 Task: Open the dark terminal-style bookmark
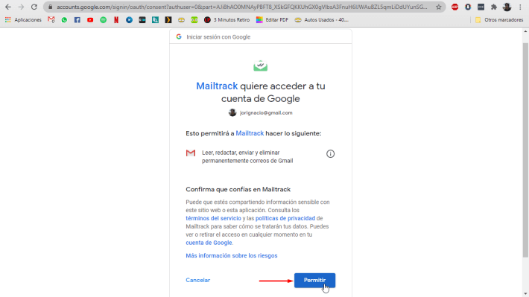[142, 20]
